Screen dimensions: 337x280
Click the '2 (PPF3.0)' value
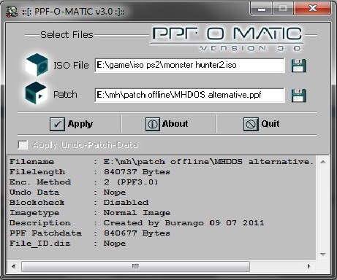point(131,182)
